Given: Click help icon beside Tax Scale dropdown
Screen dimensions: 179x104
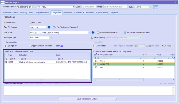Looking at the screenshot, I should (x=93, y=32).
